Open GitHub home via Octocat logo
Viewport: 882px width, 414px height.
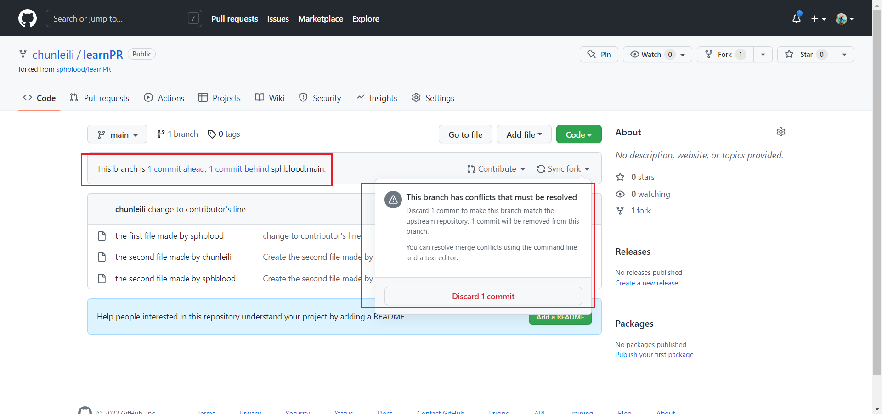pos(28,18)
